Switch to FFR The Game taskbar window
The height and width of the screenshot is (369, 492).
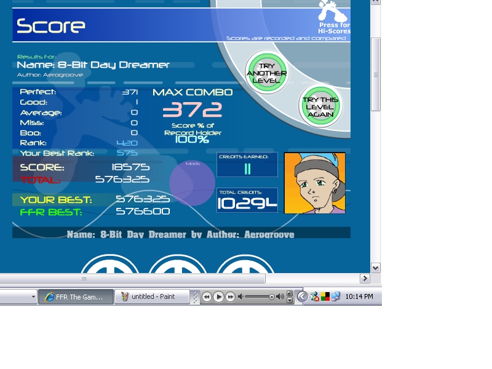tap(76, 297)
